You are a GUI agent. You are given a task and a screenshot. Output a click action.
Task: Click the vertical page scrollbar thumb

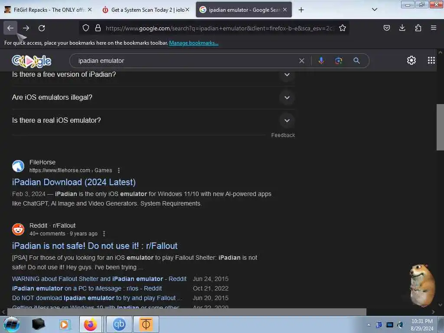pos(440,127)
